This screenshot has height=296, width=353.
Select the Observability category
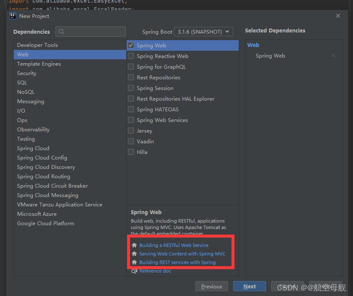[x=70, y=130]
